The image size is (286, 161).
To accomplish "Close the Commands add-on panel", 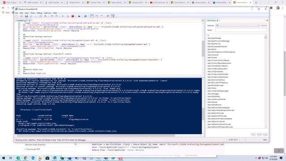I will (267, 21).
